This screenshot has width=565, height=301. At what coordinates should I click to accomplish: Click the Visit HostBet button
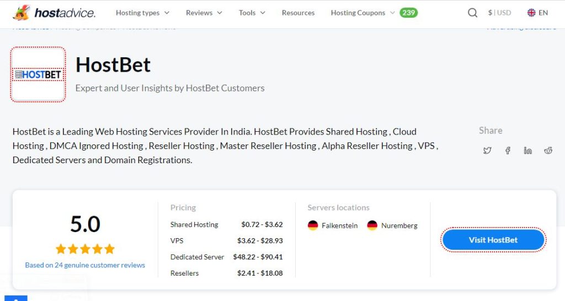(493, 240)
